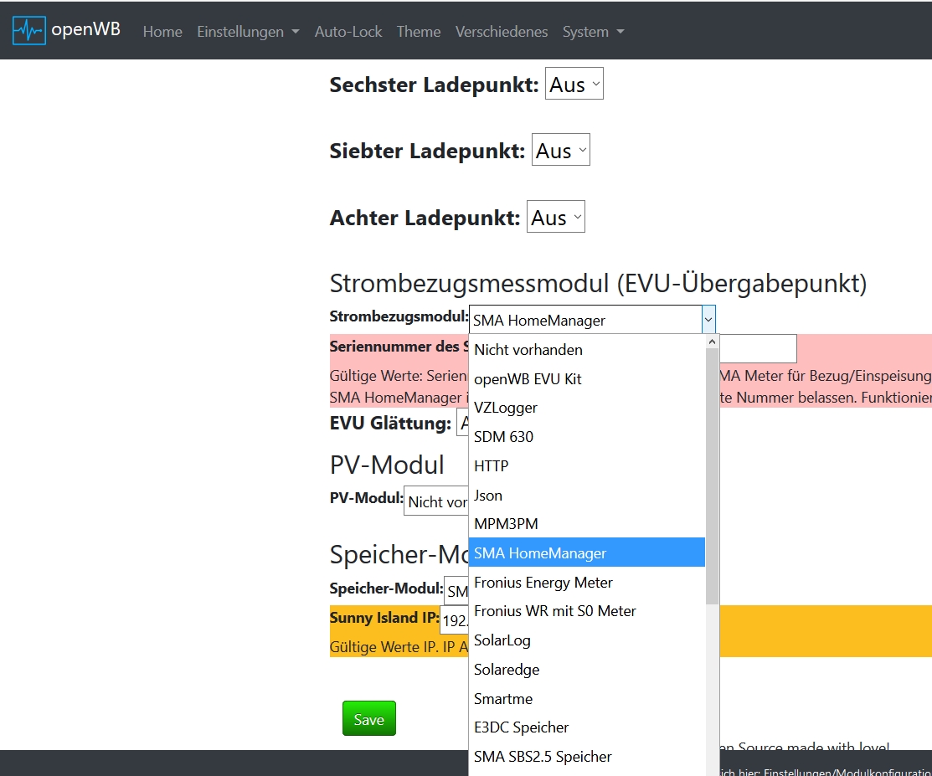Click the openWB pulse logo icon
The width and height of the screenshot is (932, 776).
tap(29, 31)
